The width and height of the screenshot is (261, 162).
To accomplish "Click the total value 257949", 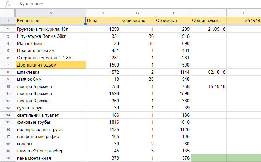I will (244, 21).
